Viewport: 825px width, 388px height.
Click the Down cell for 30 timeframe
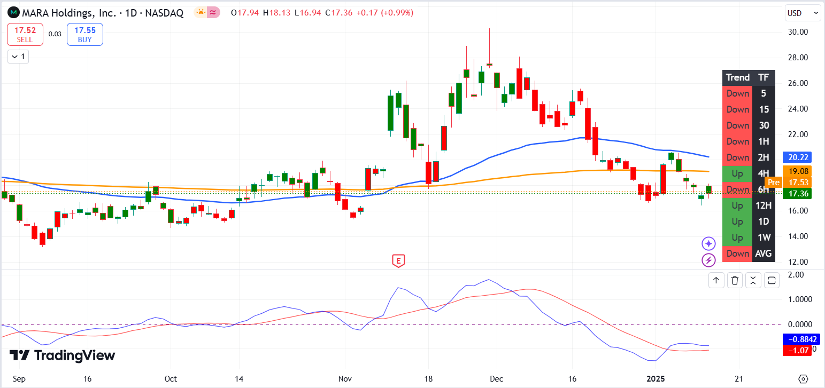[x=738, y=125]
